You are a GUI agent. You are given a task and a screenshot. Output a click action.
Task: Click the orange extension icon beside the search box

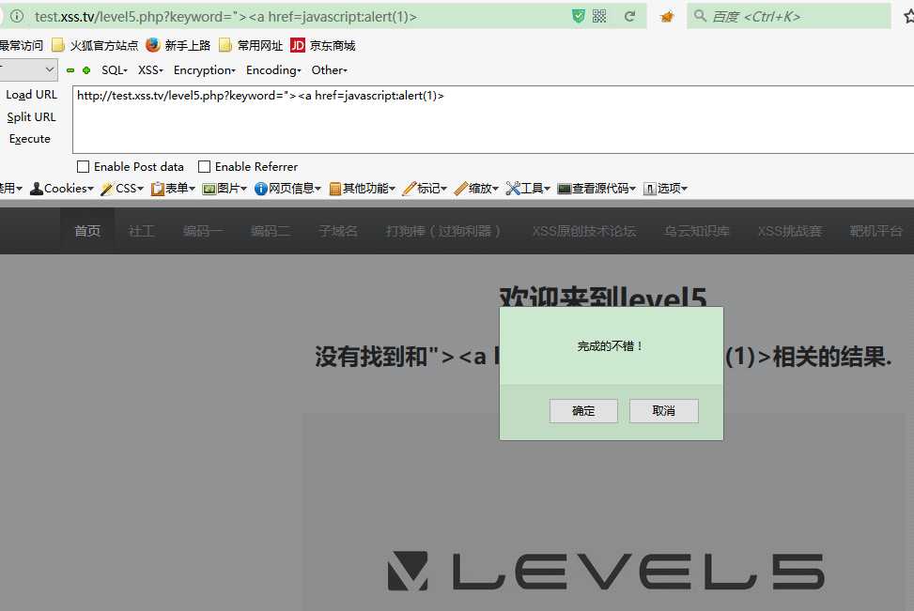[x=667, y=17]
